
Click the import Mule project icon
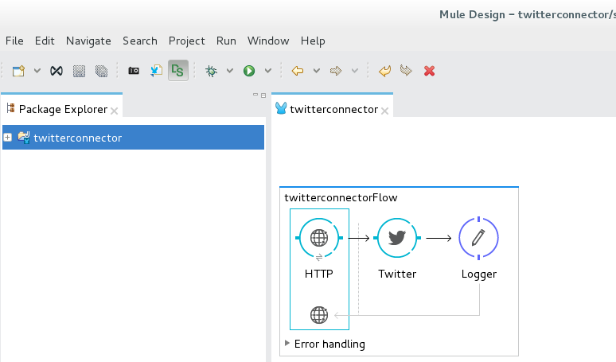coord(156,71)
